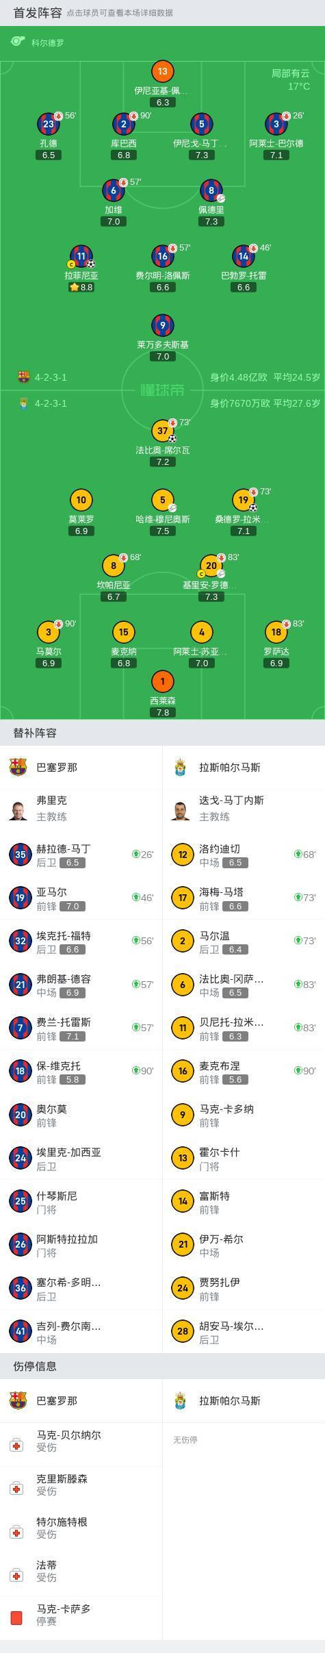
Task: Open 佩德里 number 8 player details
Action: coord(211,190)
